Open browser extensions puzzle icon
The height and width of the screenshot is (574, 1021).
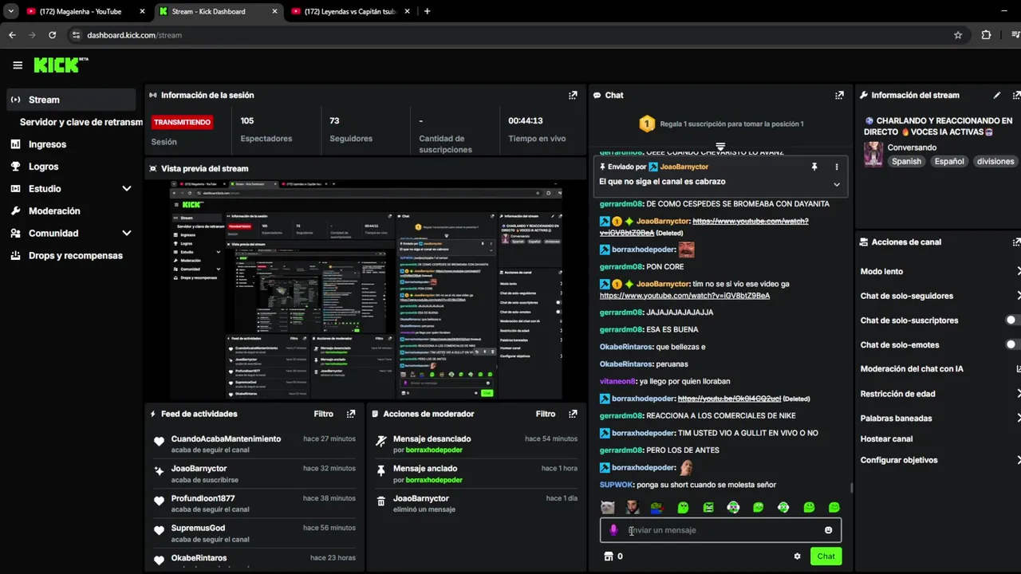tap(986, 35)
